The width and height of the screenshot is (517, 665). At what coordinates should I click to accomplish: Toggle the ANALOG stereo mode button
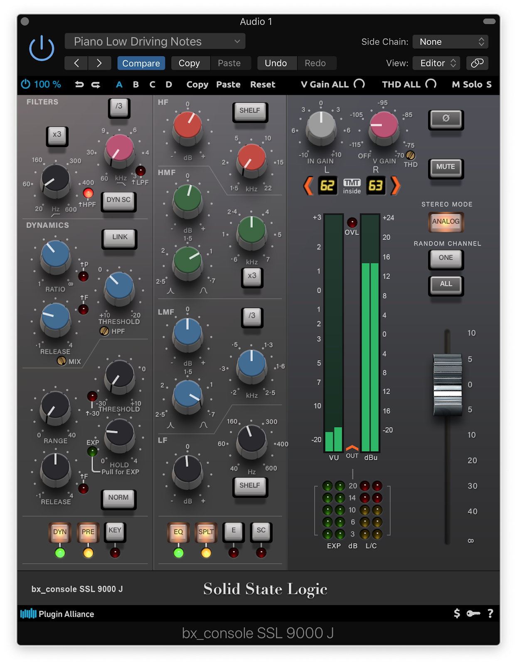tap(446, 222)
